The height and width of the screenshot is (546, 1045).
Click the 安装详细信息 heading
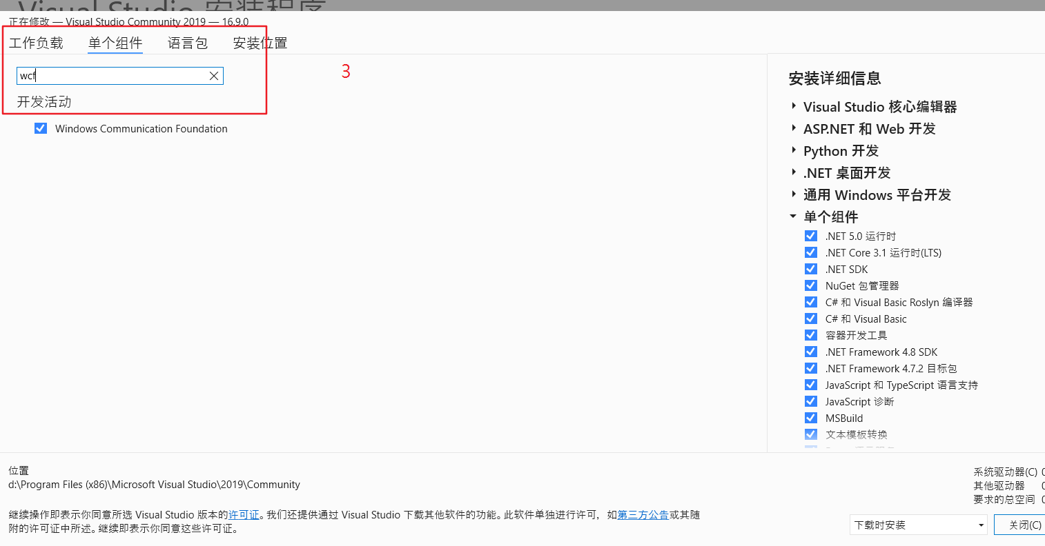[x=834, y=79]
